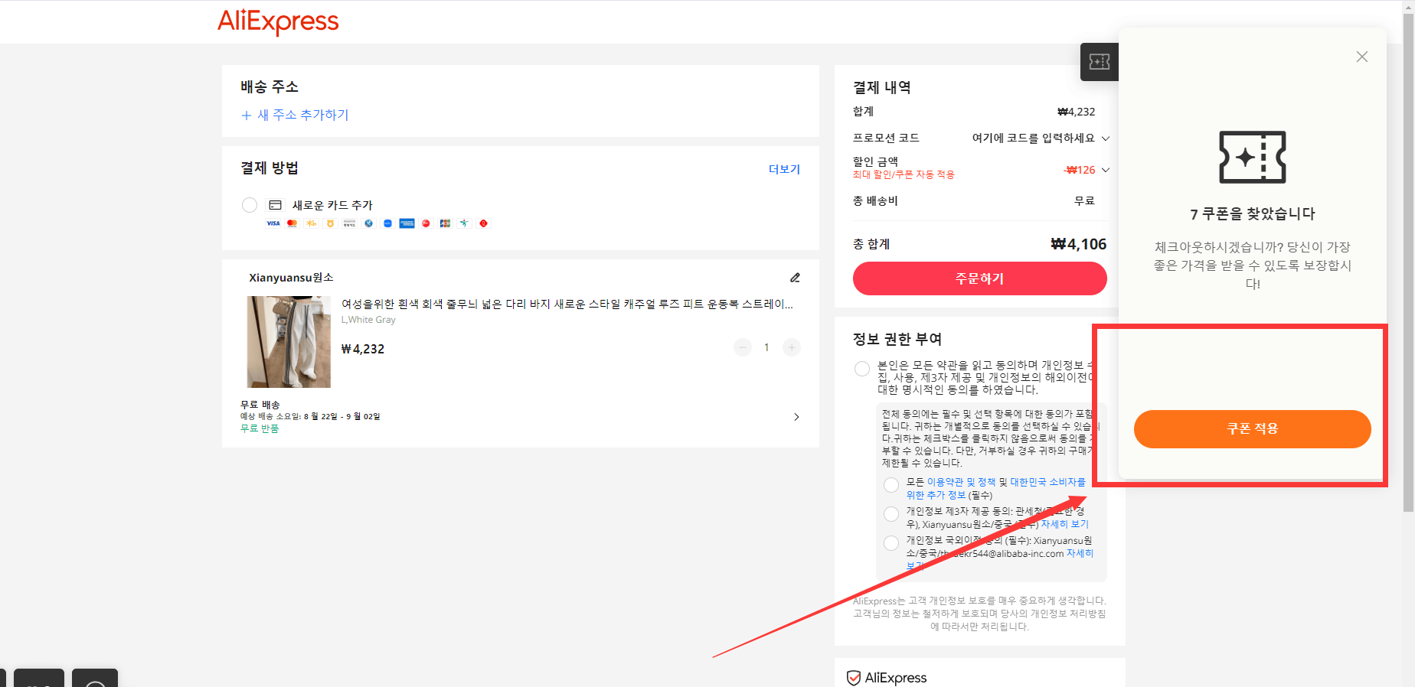This screenshot has height=687, width=1415.
Task: Click the red BC card logo
Action: click(x=426, y=223)
